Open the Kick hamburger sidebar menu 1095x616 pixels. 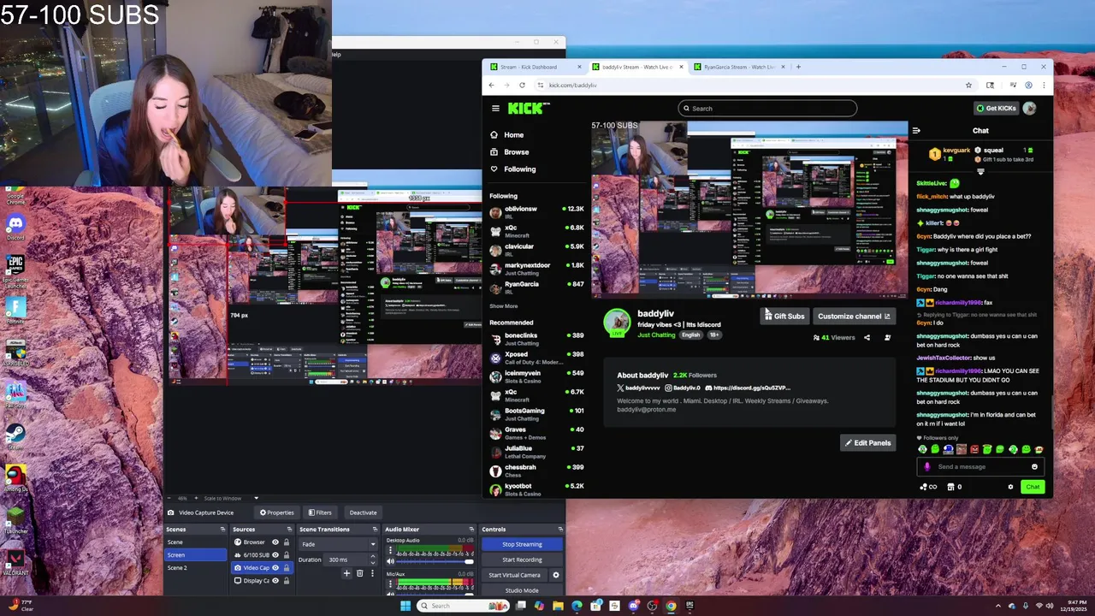coord(495,108)
